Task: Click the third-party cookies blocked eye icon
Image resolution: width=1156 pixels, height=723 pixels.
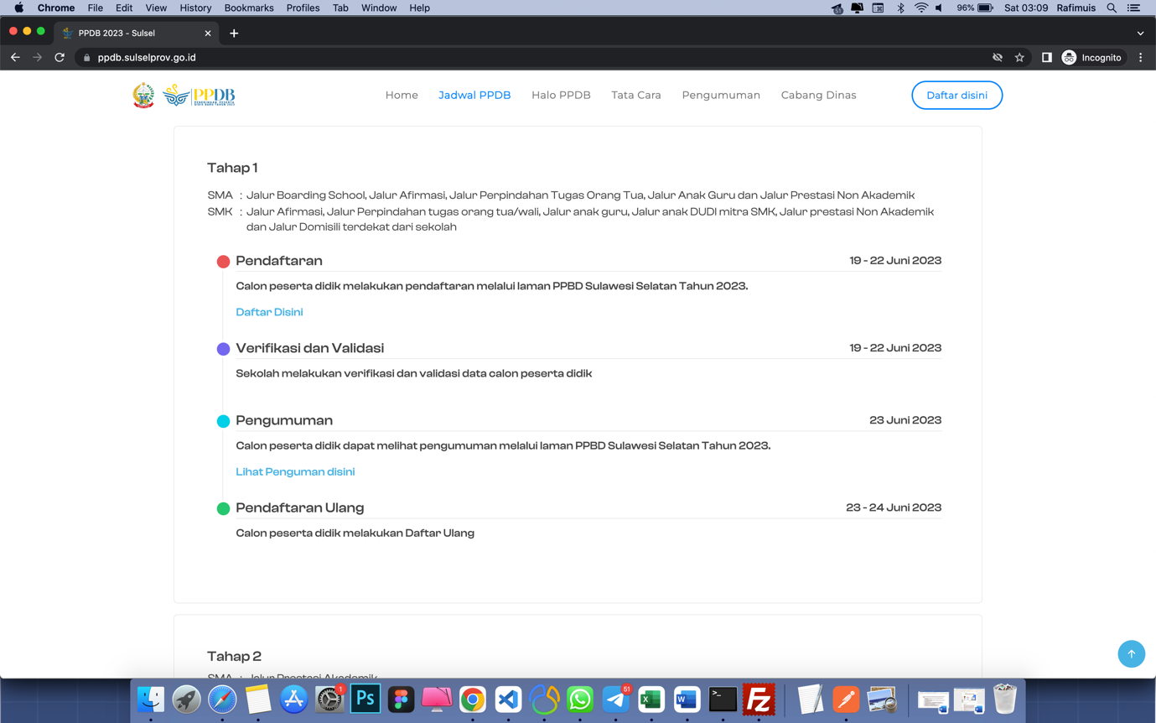Action: pyautogui.click(x=998, y=57)
